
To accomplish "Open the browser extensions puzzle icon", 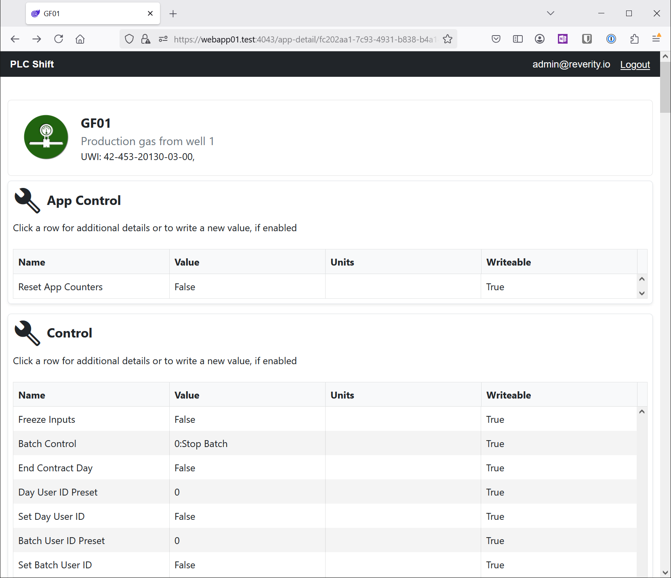I will (x=634, y=39).
